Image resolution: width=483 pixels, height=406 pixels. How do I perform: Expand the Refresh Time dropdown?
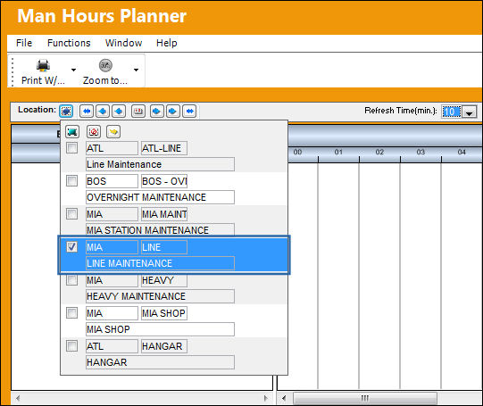469,112
